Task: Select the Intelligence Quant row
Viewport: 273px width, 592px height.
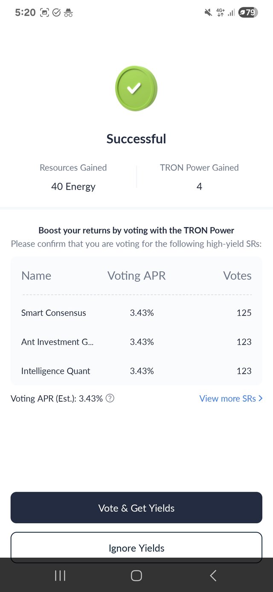Action: (x=136, y=371)
